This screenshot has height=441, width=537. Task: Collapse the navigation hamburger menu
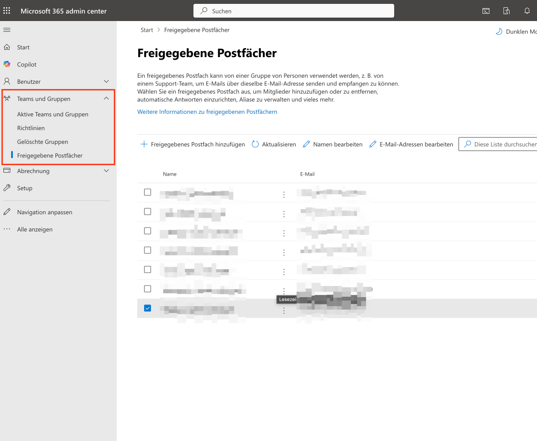[x=7, y=30]
